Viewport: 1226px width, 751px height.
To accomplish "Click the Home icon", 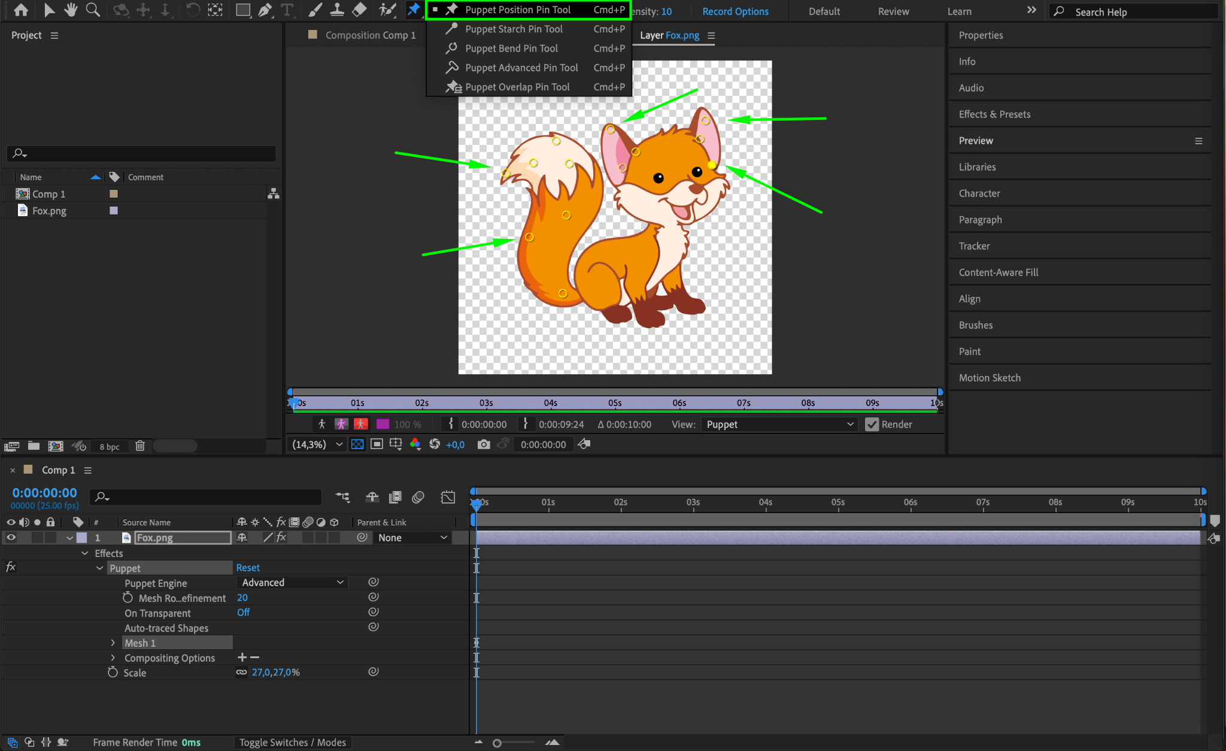I will click(21, 10).
